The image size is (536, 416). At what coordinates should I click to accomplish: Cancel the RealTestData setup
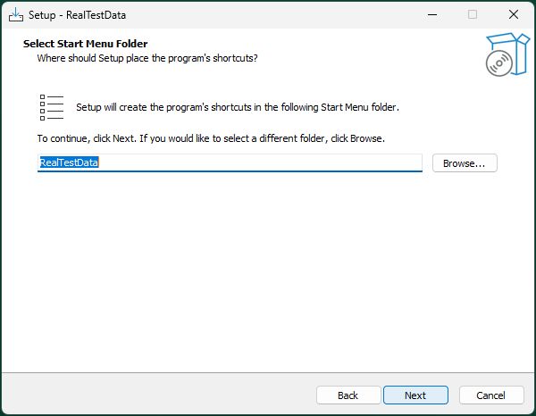[490, 395]
